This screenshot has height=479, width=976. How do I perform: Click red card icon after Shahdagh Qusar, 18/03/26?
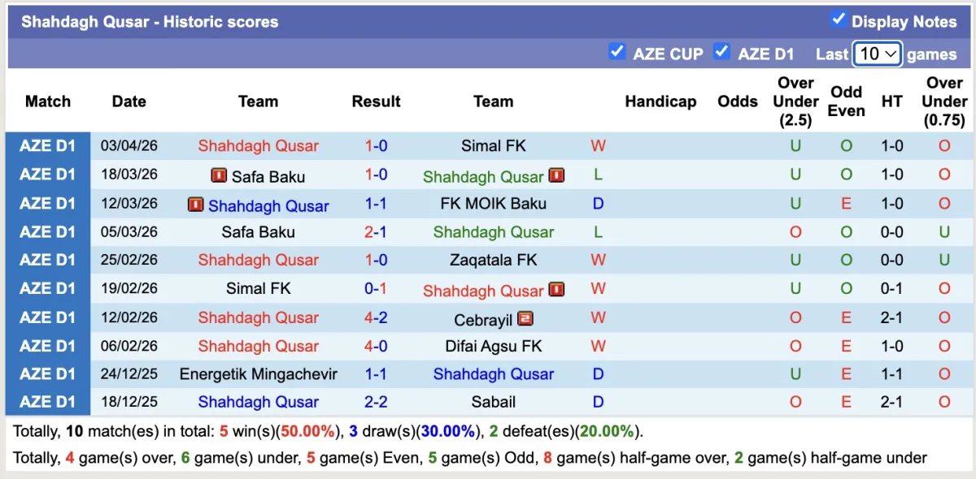click(556, 175)
